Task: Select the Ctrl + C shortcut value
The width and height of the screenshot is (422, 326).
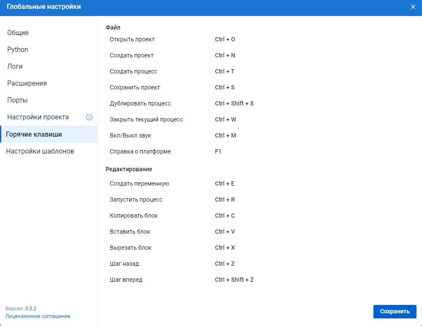Action: coord(225,216)
